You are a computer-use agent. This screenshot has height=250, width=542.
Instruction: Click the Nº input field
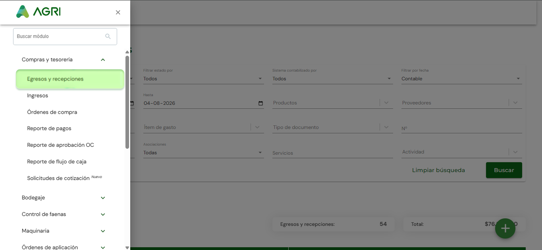tap(461, 128)
